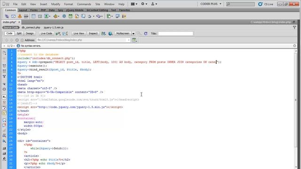The height and width of the screenshot is (169, 301).
Task: Toggle Highlight Invalid Code
Action: [x=4, y=102]
